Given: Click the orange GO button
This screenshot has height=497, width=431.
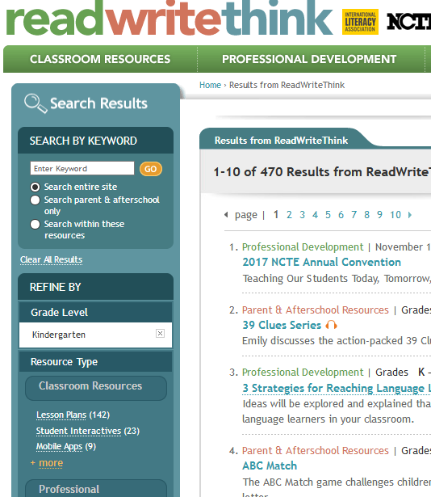Looking at the screenshot, I should tap(151, 169).
